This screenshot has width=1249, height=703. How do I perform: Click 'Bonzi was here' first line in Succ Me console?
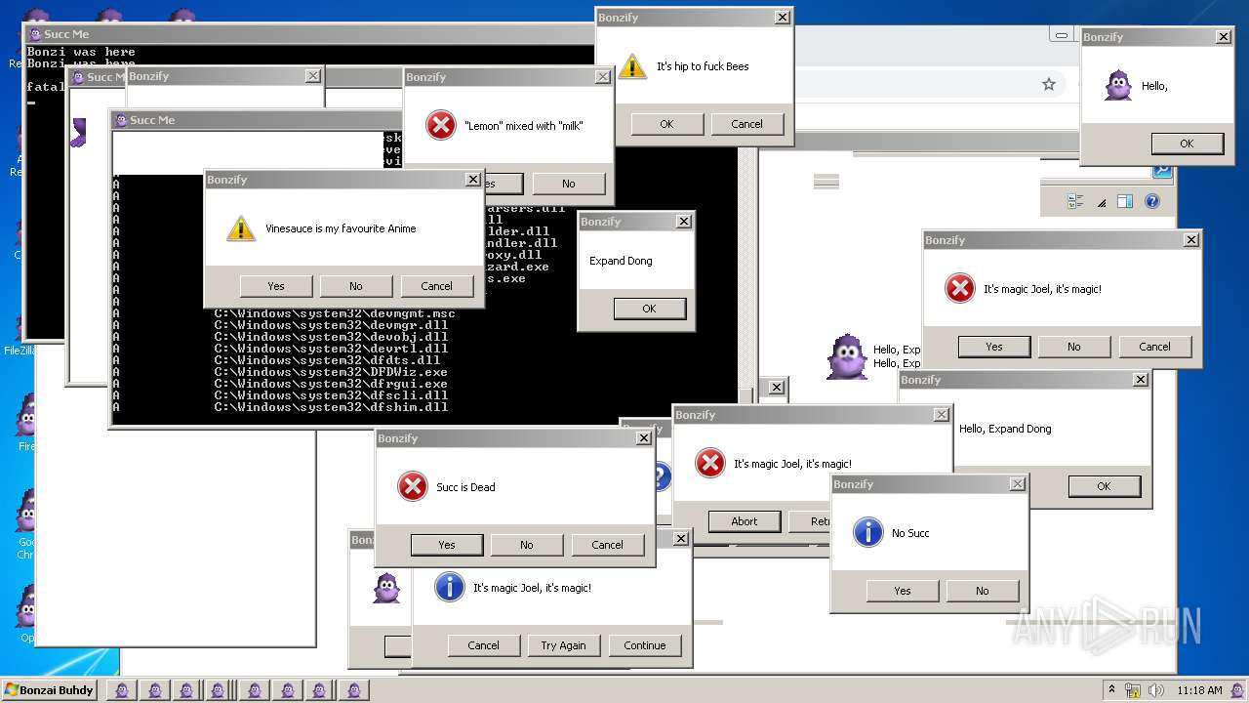81,52
